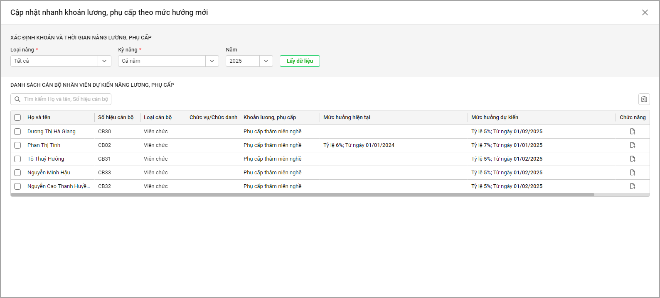Viewport: 660px width, 298px height.
Task: Tick the checkbox for Nguyễn Minh Hậu
Action: [x=17, y=173]
